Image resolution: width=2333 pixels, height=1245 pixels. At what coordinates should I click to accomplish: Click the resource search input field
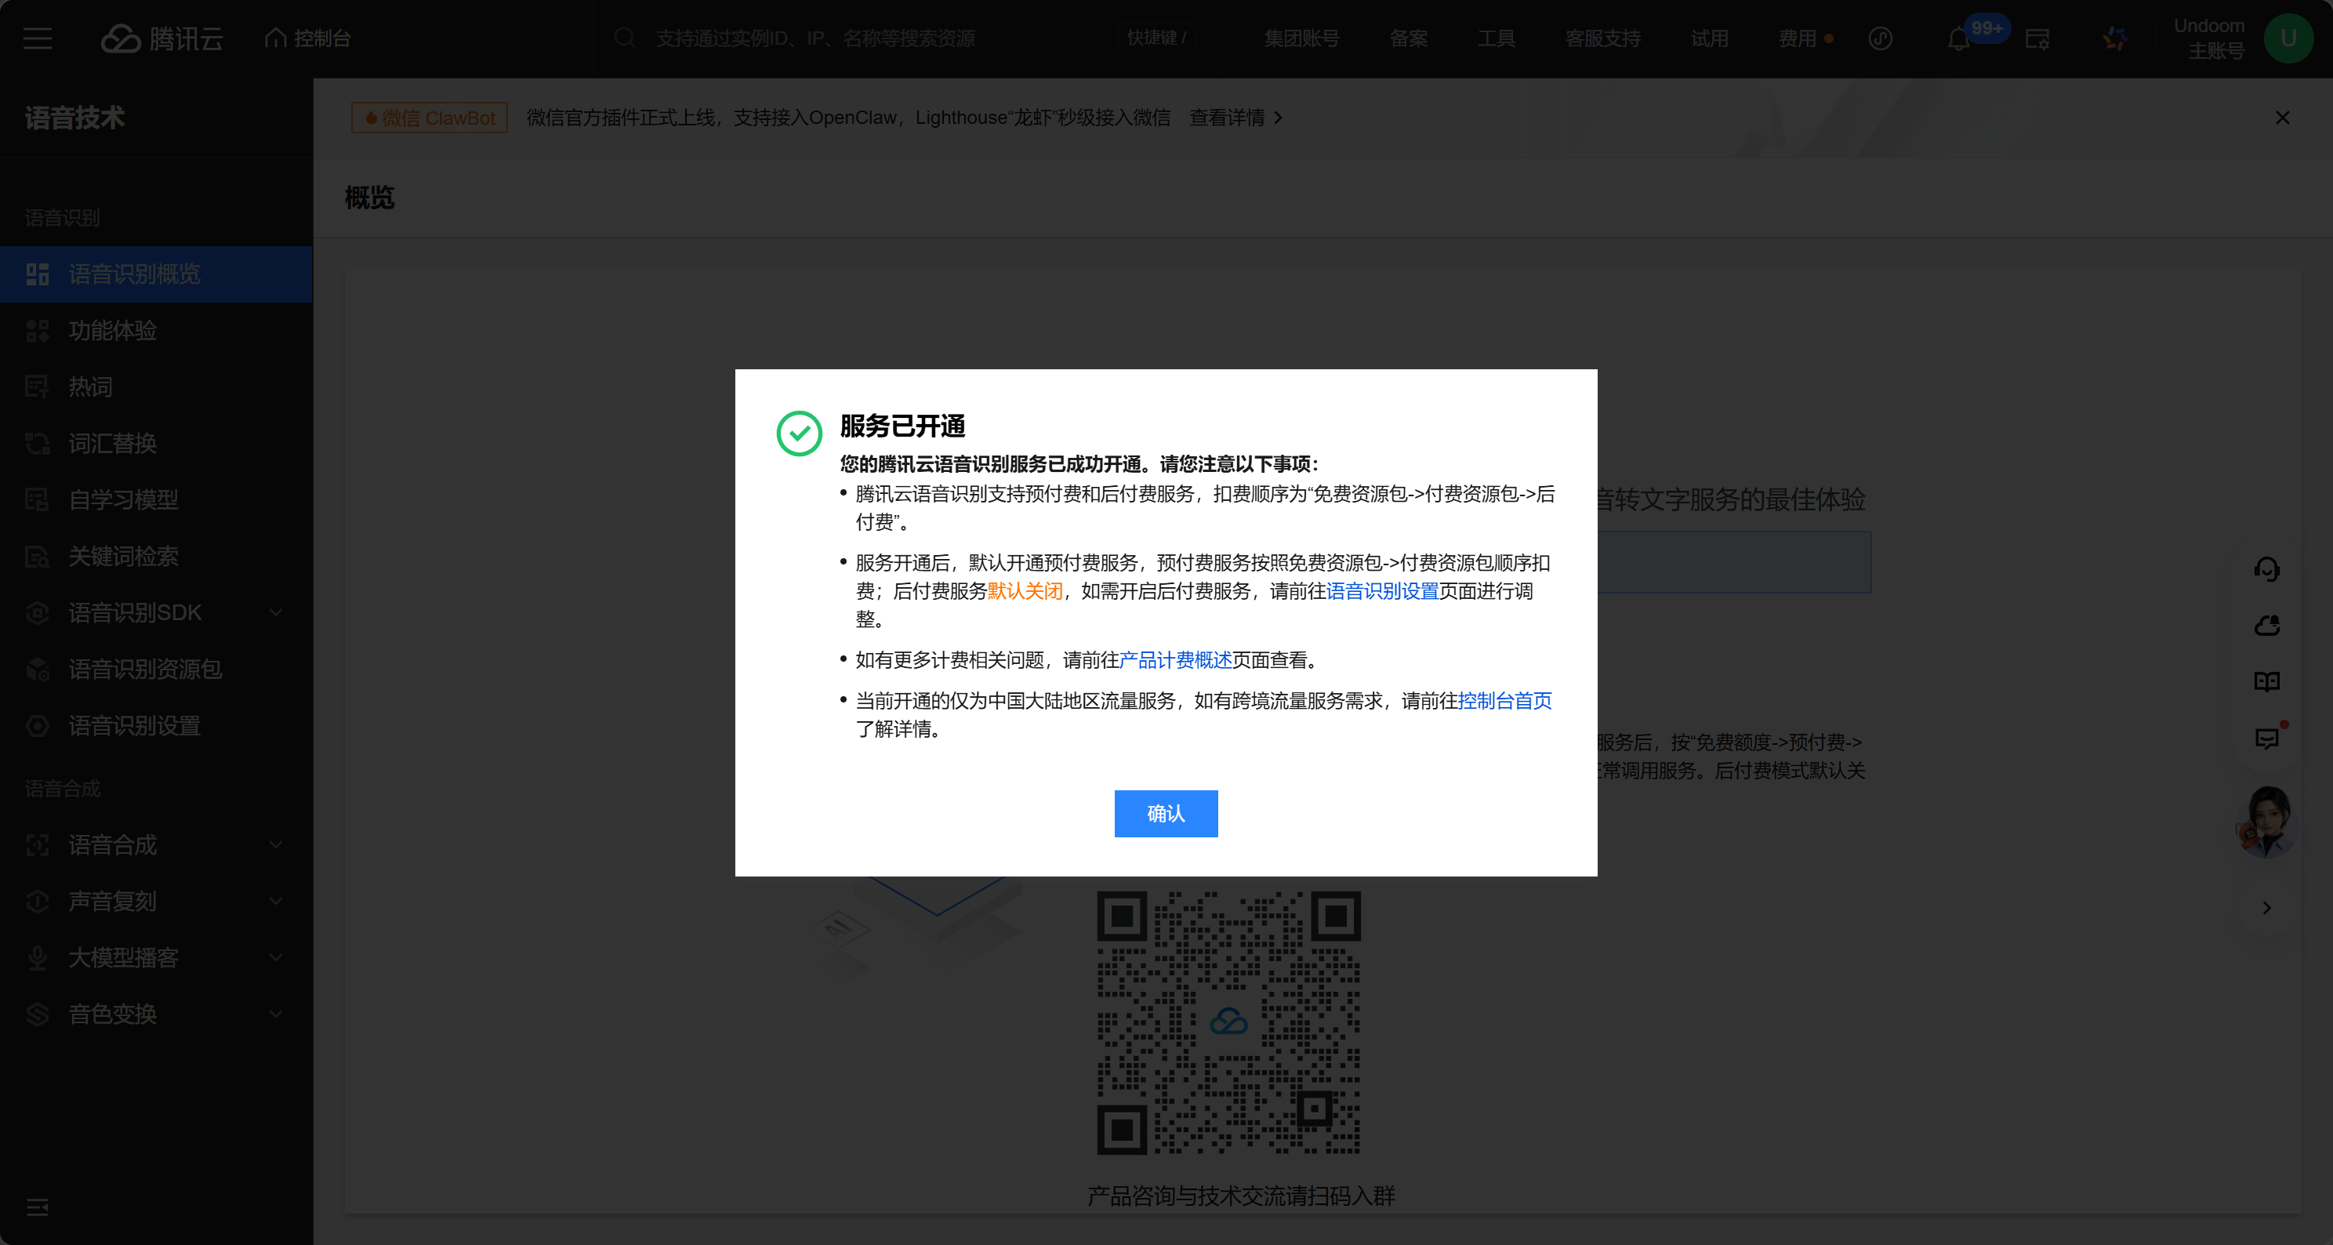815,38
